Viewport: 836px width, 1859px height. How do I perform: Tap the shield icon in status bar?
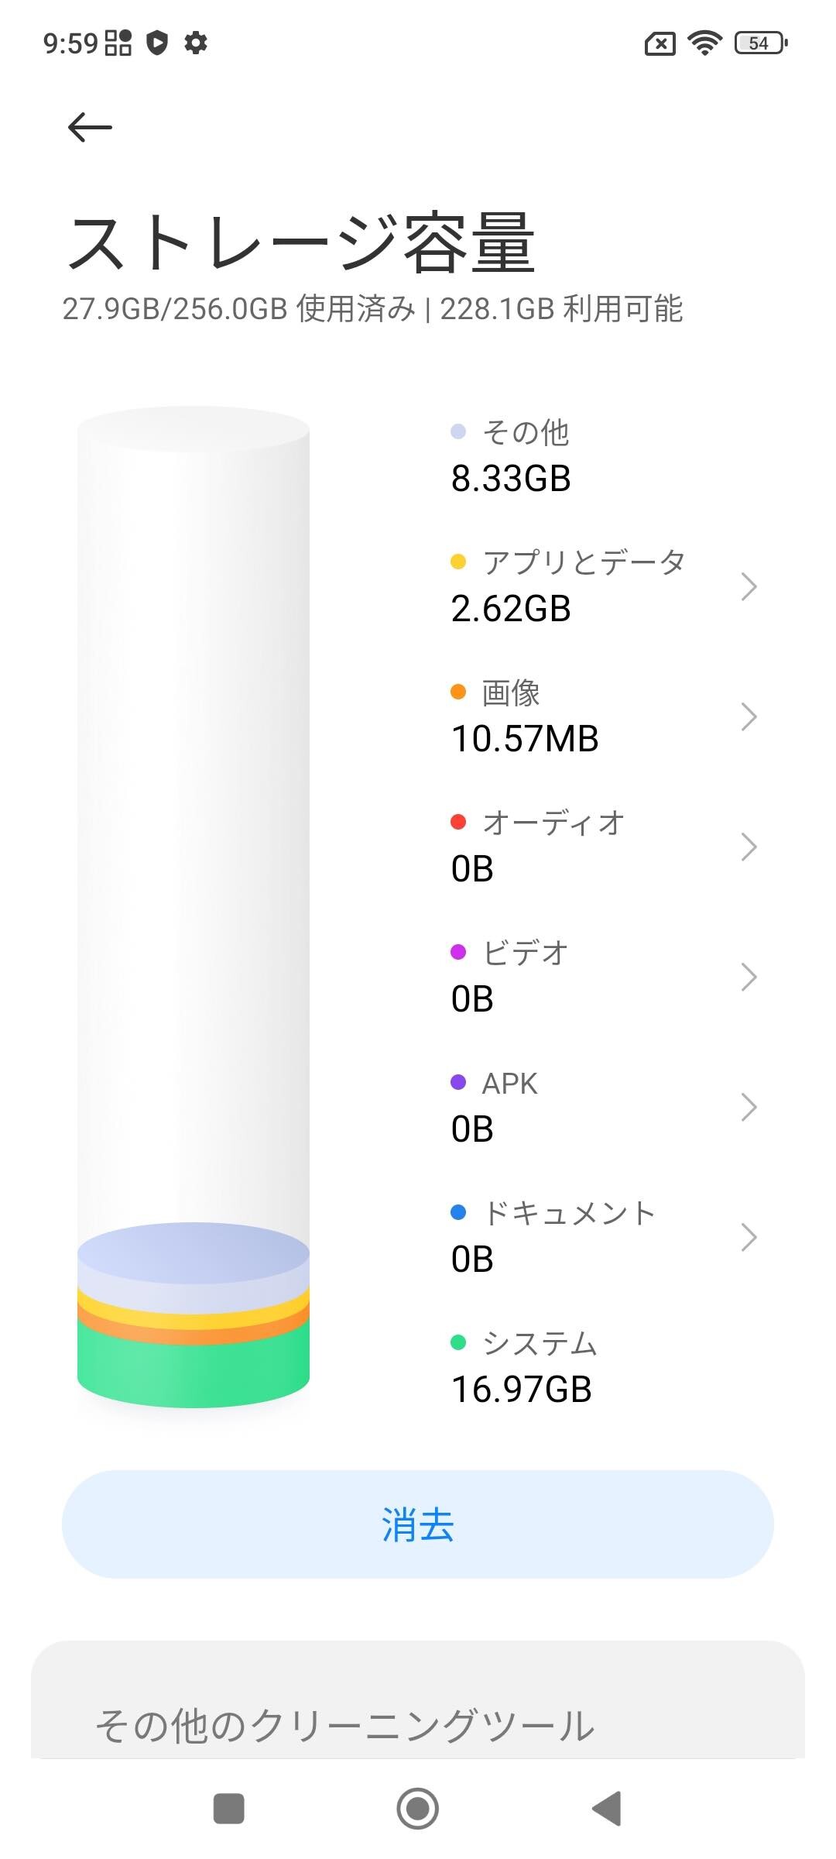157,43
